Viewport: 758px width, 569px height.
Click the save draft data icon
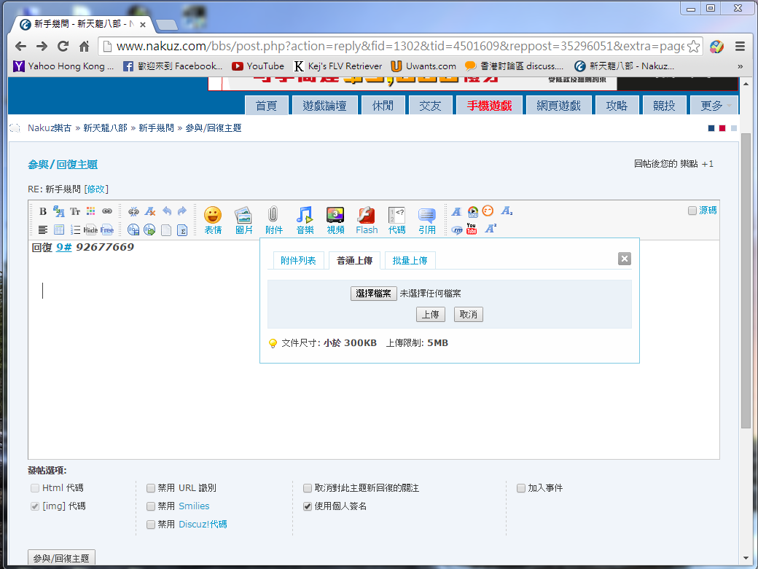tap(133, 230)
